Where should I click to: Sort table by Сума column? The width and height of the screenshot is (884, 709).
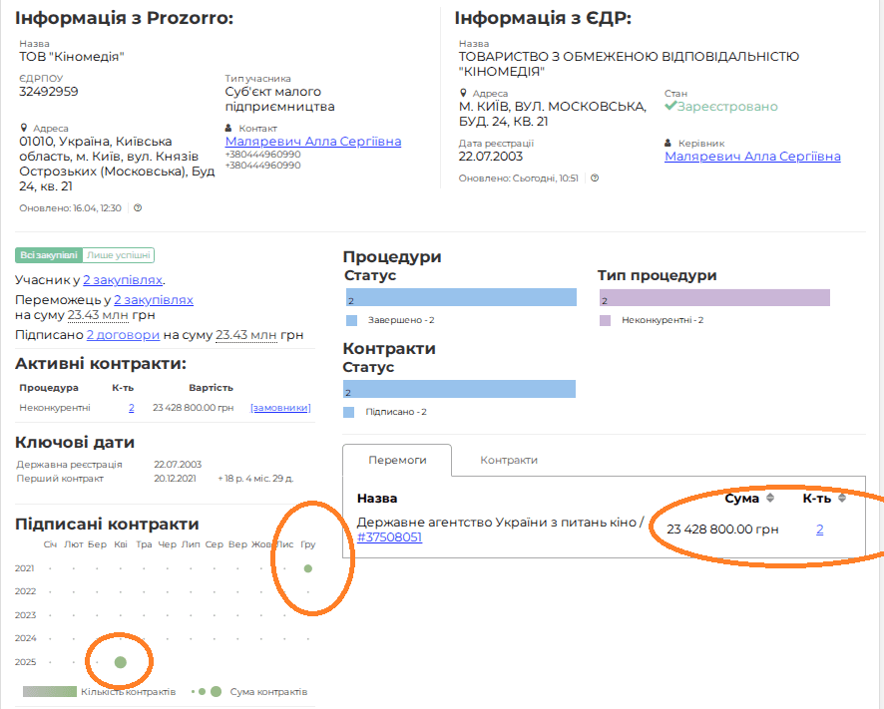(x=769, y=498)
